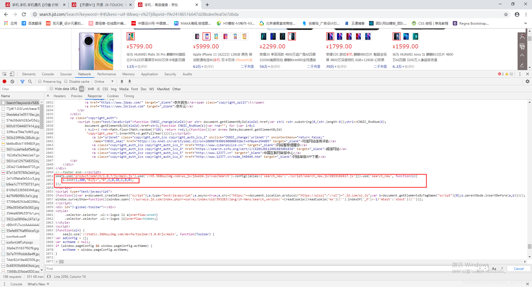This screenshot has height=287, width=532.
Task: View the Preview tab of the request
Action: [x=77, y=96]
